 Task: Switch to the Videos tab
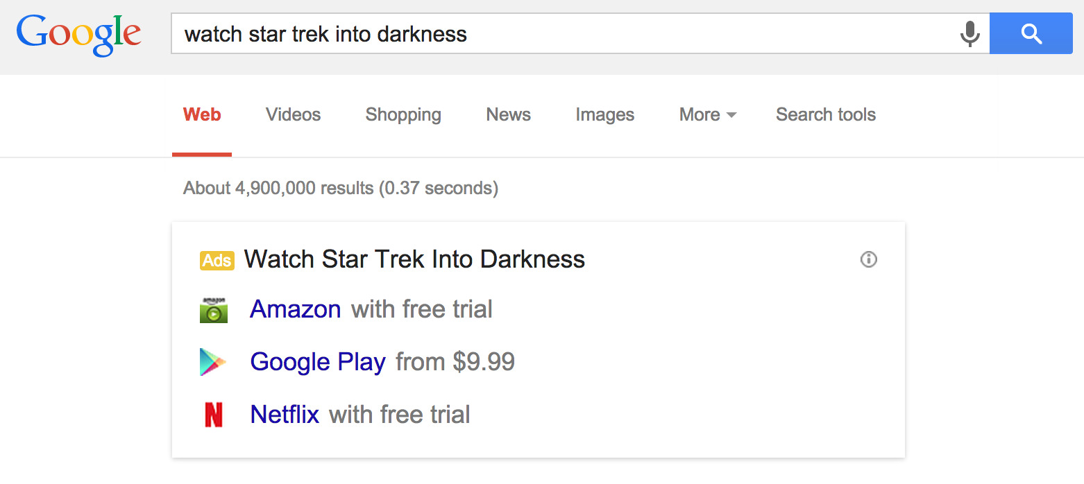pos(293,114)
